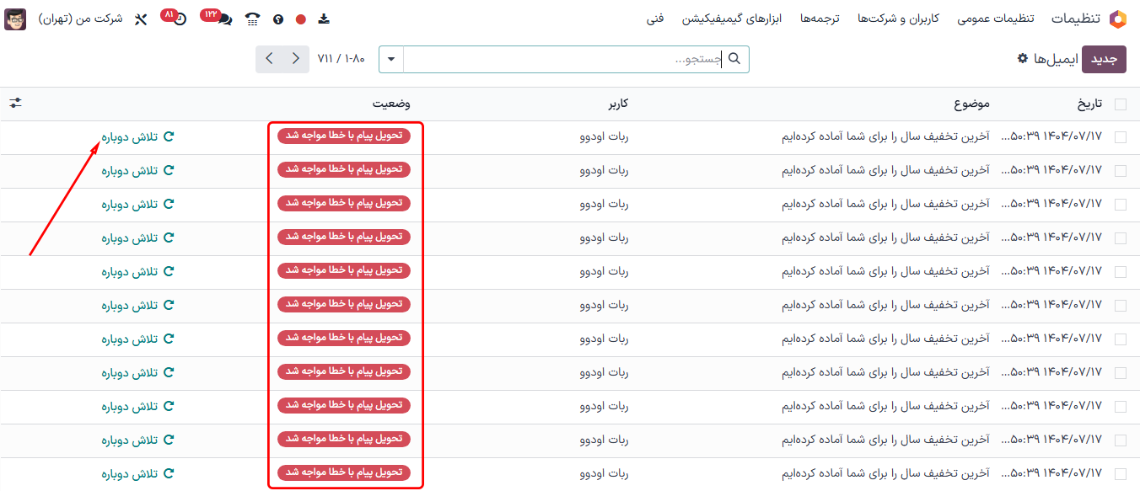
Task: Click the install/download icon in top bar
Action: click(323, 19)
